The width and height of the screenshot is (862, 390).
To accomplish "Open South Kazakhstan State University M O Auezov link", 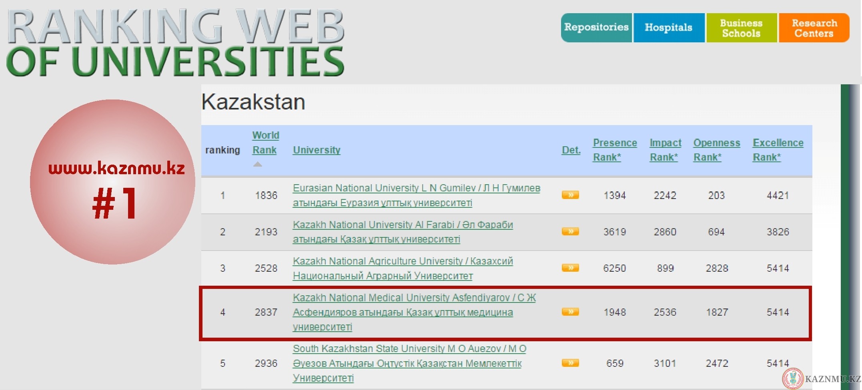I will (x=409, y=363).
